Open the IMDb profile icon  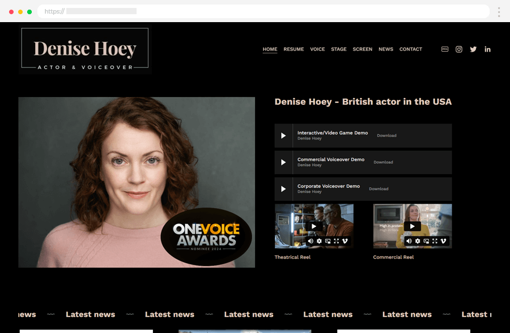[445, 49]
